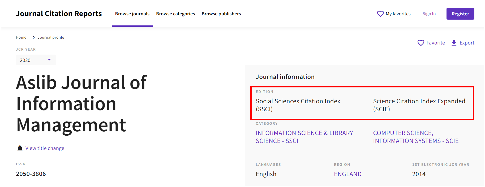The image size is (485, 187).
Task: Click the Aslib Journal of Information Management title
Action: tap(81, 104)
